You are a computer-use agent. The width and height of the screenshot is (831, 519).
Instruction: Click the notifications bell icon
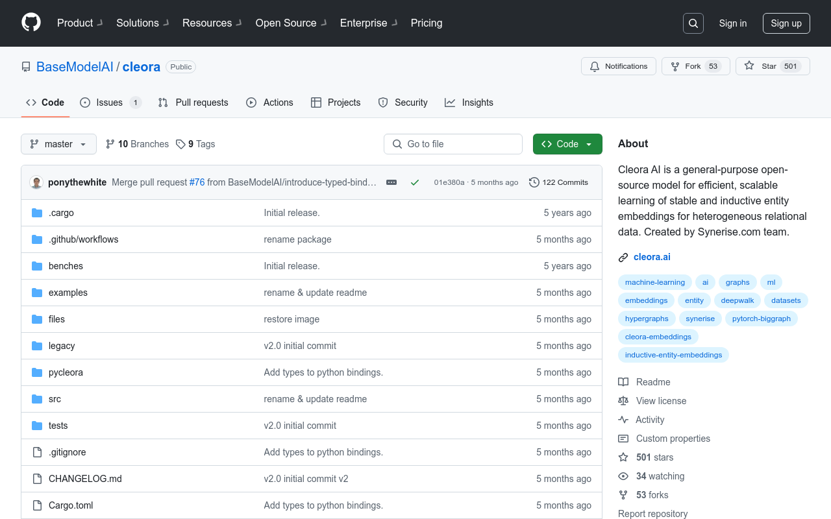point(595,66)
